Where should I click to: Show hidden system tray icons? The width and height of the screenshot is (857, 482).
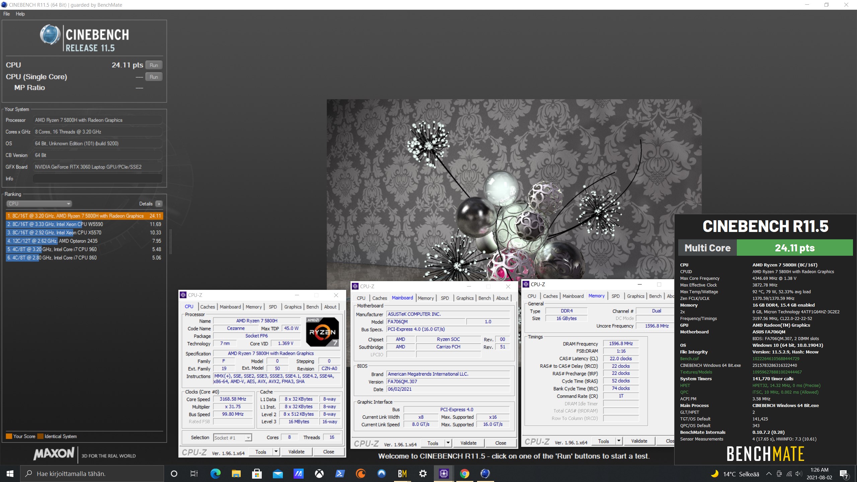tap(769, 474)
